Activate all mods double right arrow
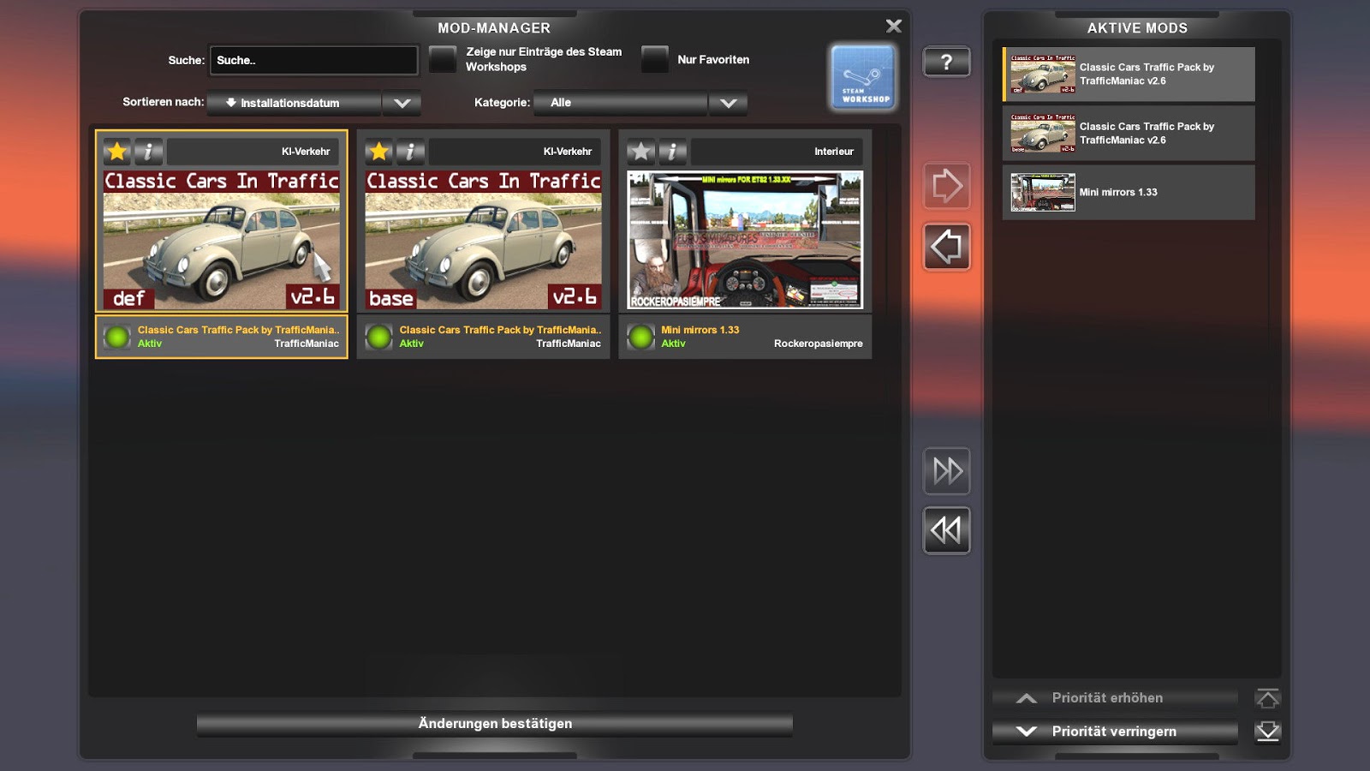Screen dimensions: 1370x771 pos(946,470)
